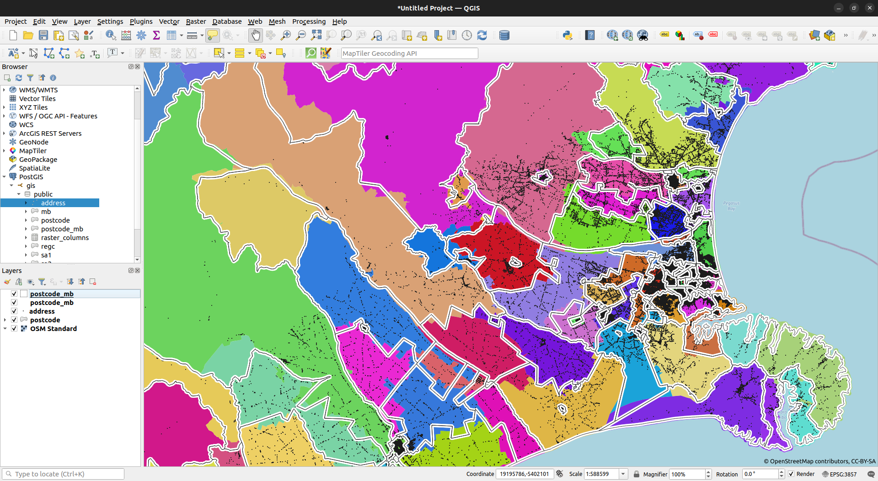This screenshot has width=878, height=481.
Task: Save the project with the floppy disk icon
Action: click(43, 35)
